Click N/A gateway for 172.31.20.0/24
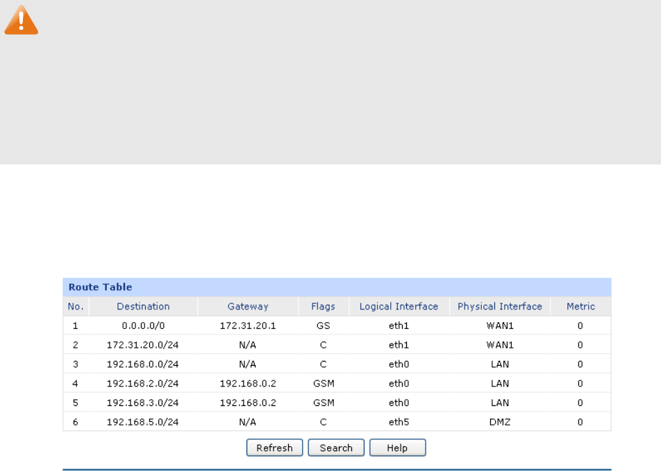The image size is (661, 474). pyautogui.click(x=247, y=345)
